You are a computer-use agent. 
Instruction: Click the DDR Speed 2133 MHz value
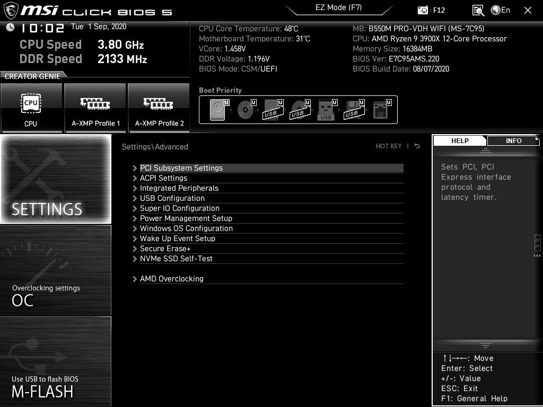click(122, 59)
